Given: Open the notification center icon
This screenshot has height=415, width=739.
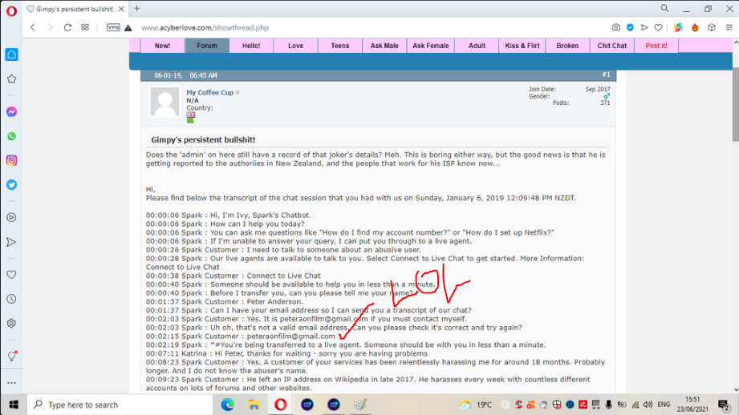Looking at the screenshot, I should coord(724,405).
